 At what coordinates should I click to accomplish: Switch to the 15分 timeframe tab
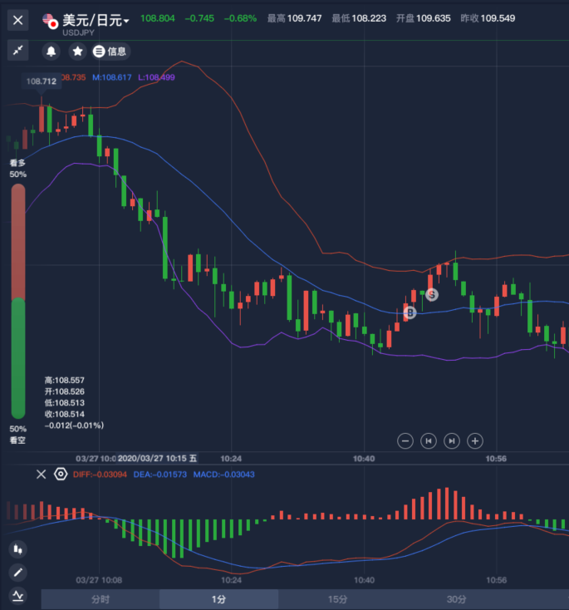tap(337, 599)
